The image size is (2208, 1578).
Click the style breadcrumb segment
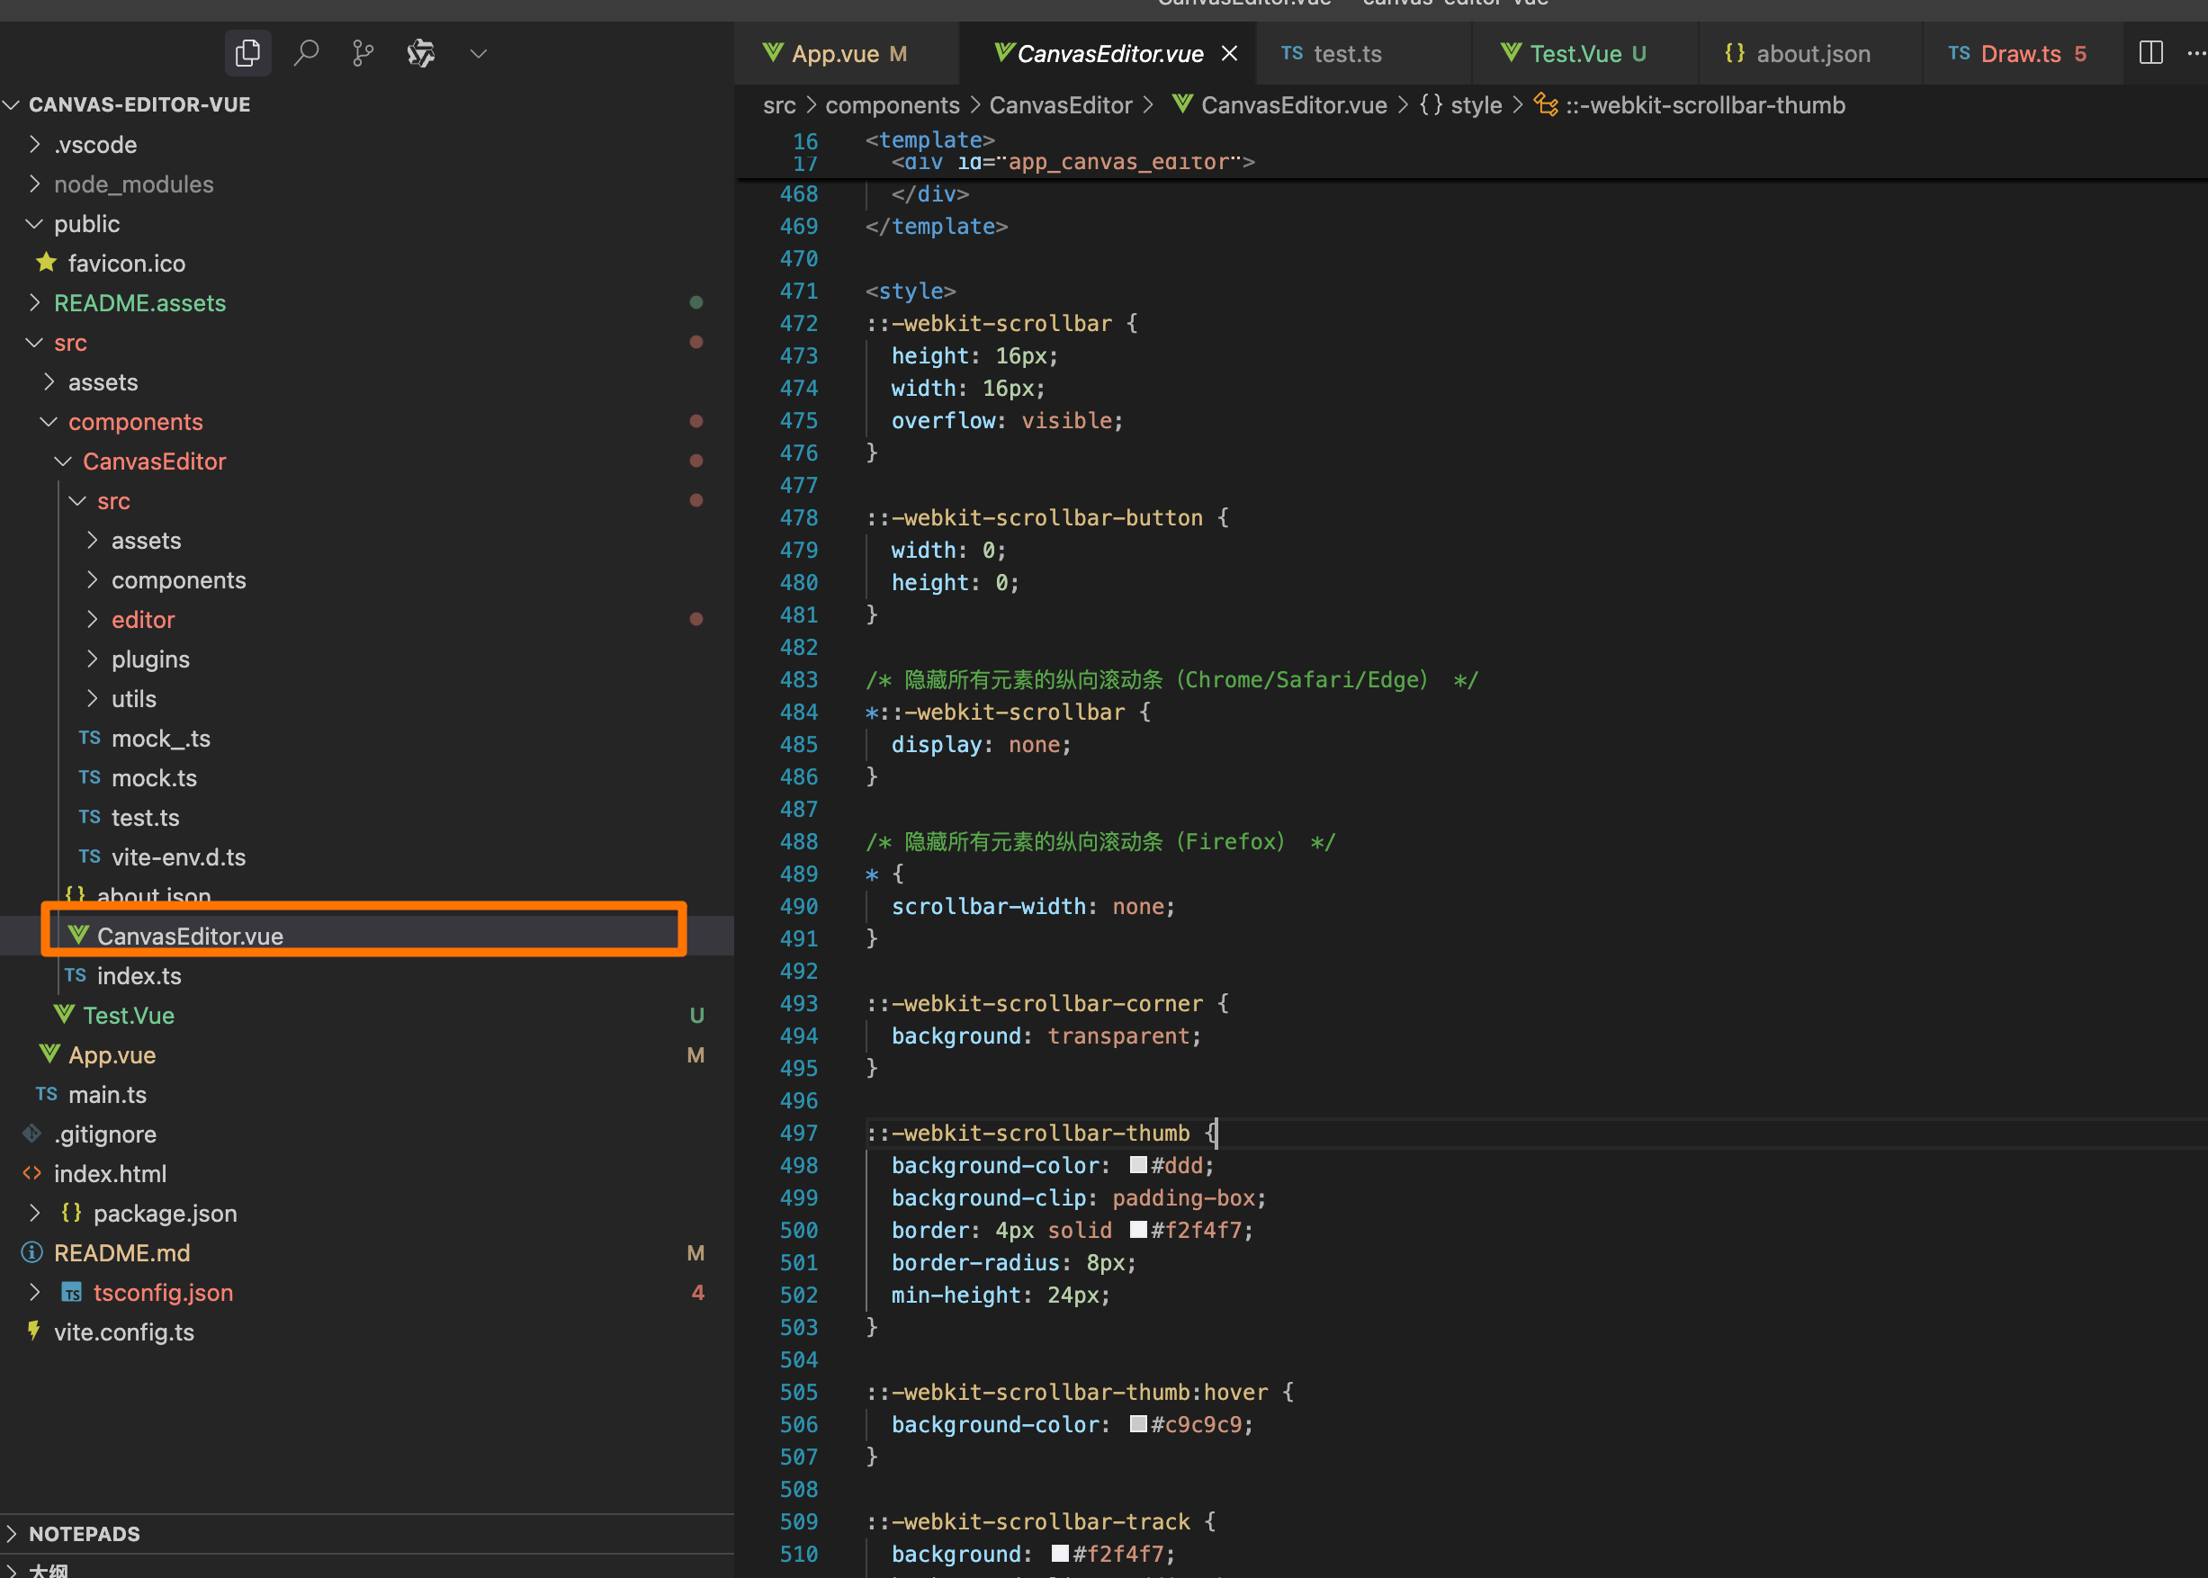pyautogui.click(x=1475, y=105)
